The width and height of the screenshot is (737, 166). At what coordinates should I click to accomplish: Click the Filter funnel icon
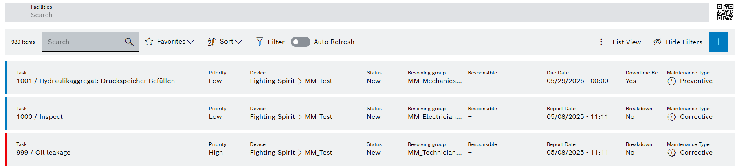pyautogui.click(x=260, y=41)
